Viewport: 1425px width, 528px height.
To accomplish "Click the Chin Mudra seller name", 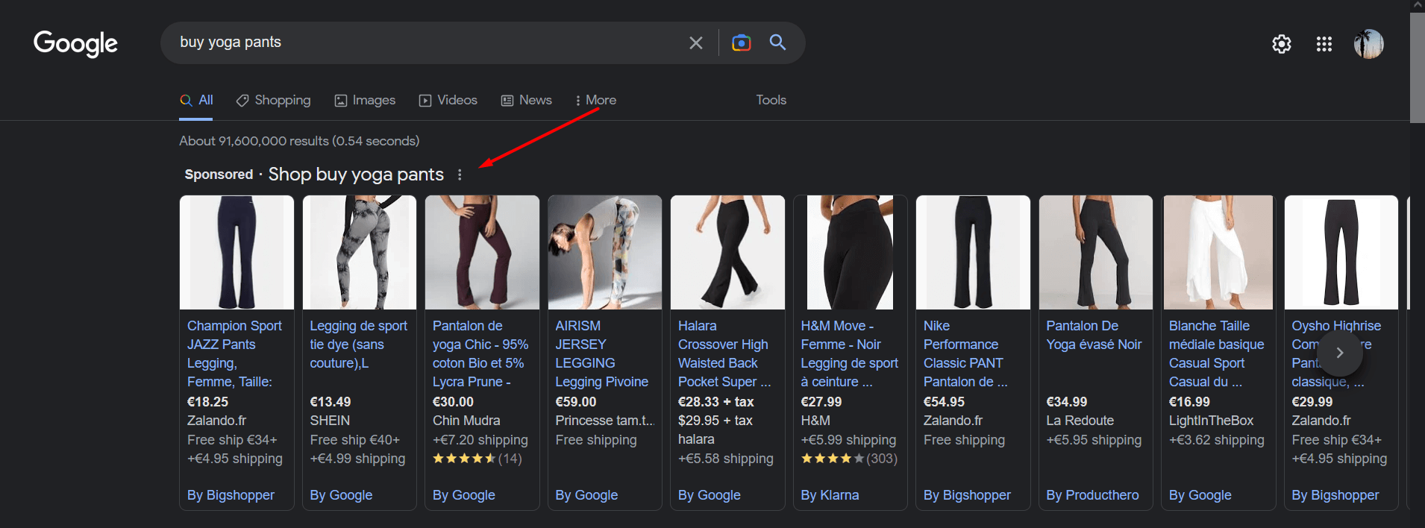I will click(466, 421).
